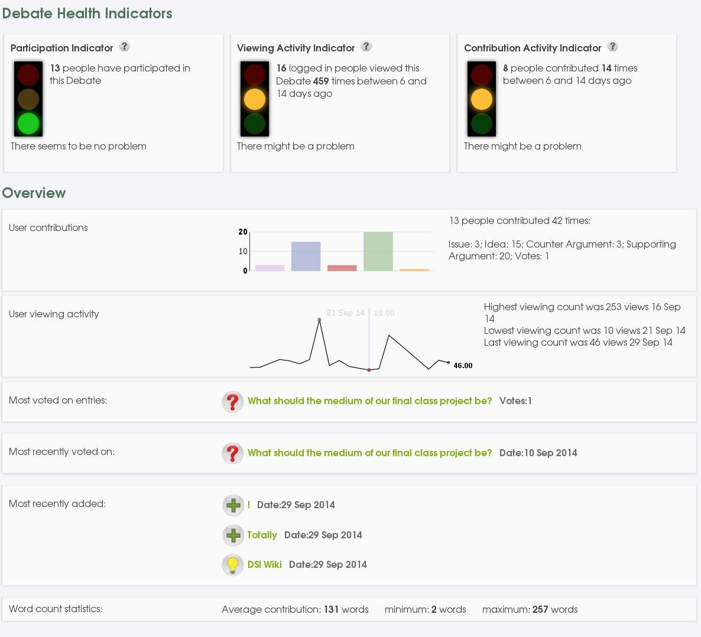Click the green plus icon next to Totally

233,535
